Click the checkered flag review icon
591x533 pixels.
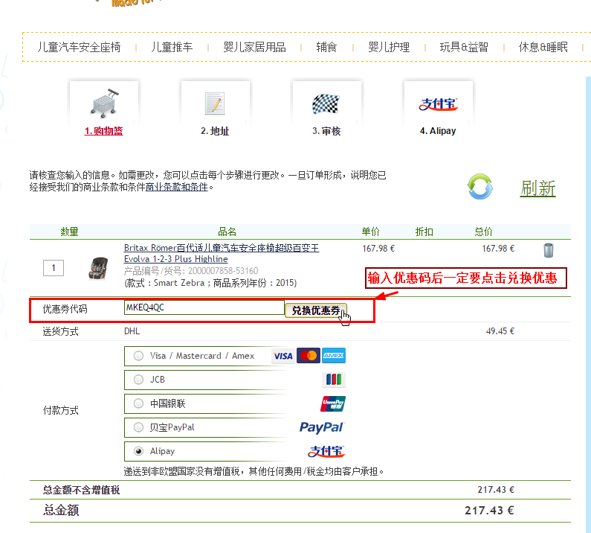pyautogui.click(x=326, y=103)
